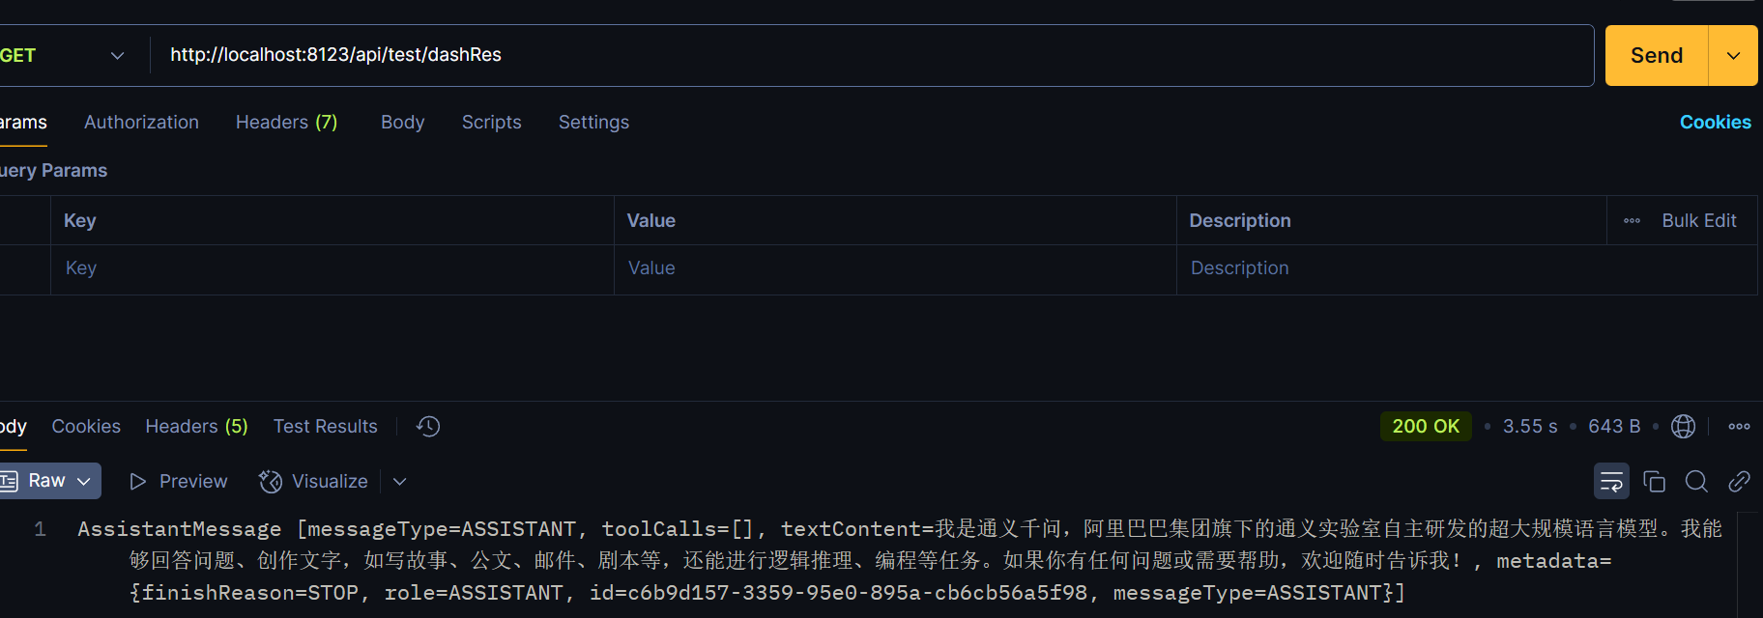Viewport: 1763px width, 618px height.
Task: Open response more options ellipsis
Action: pos(1739,426)
